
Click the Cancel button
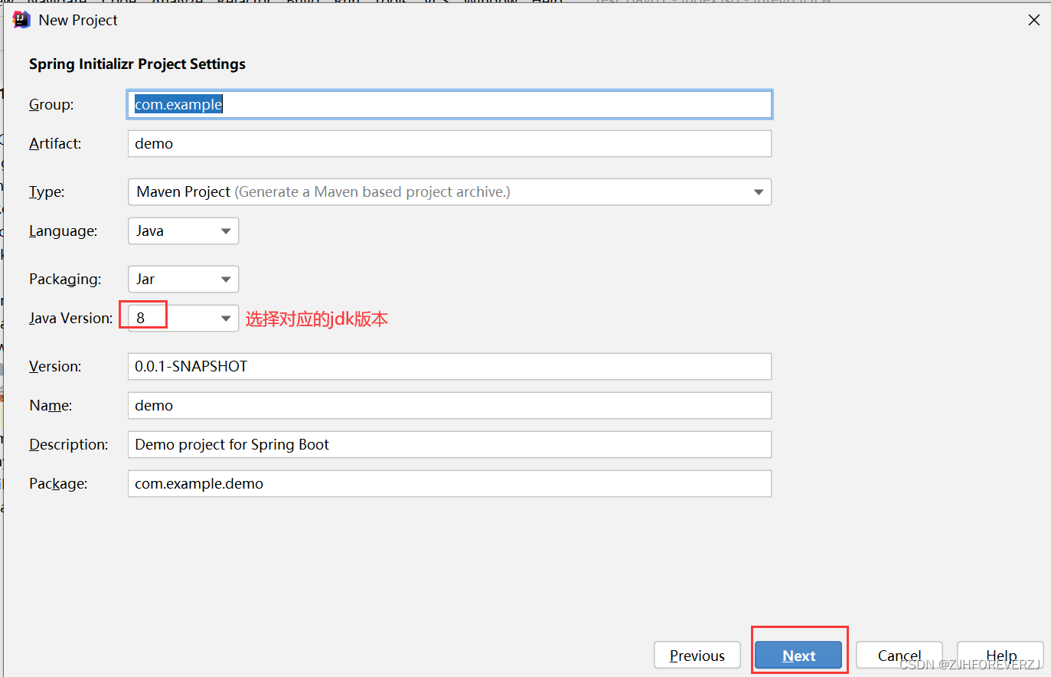point(899,656)
